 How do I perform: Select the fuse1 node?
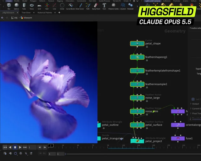click(x=178, y=138)
